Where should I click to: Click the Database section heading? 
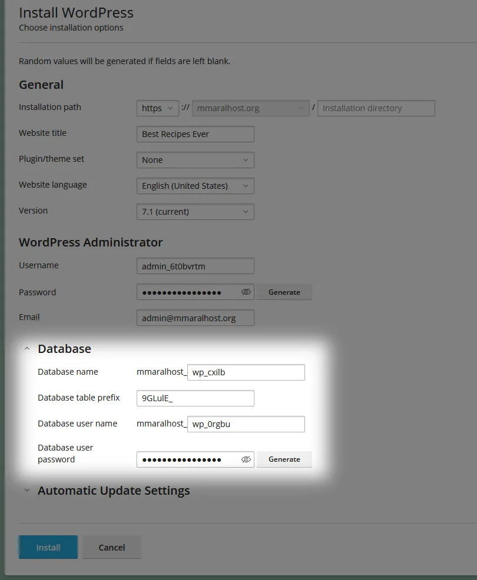[64, 348]
